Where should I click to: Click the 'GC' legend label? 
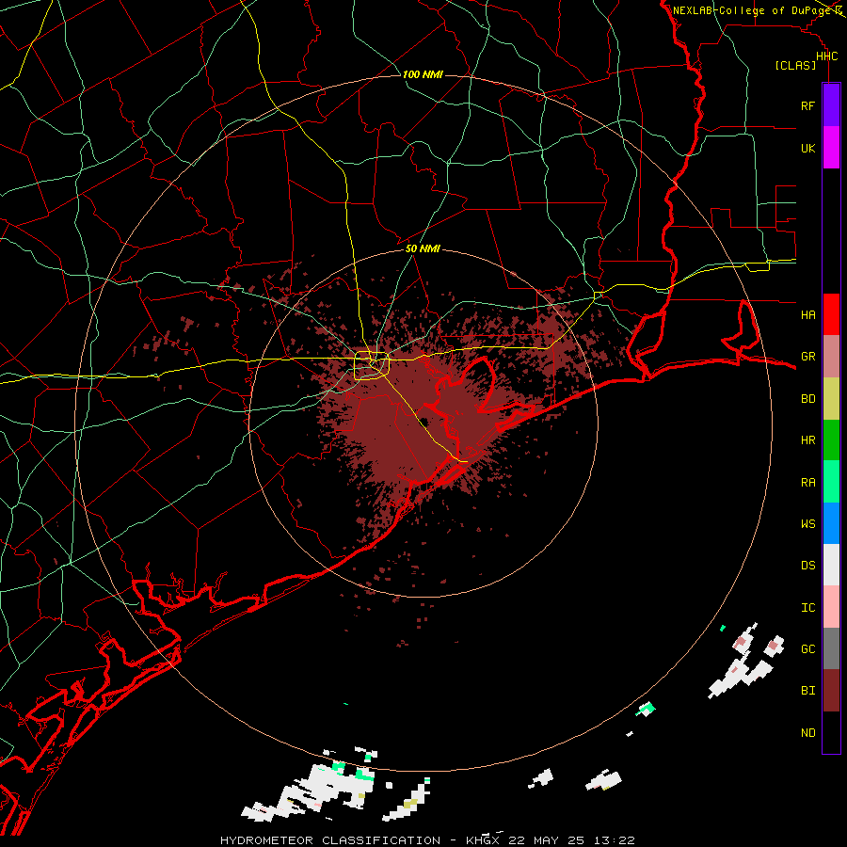pyautogui.click(x=807, y=649)
